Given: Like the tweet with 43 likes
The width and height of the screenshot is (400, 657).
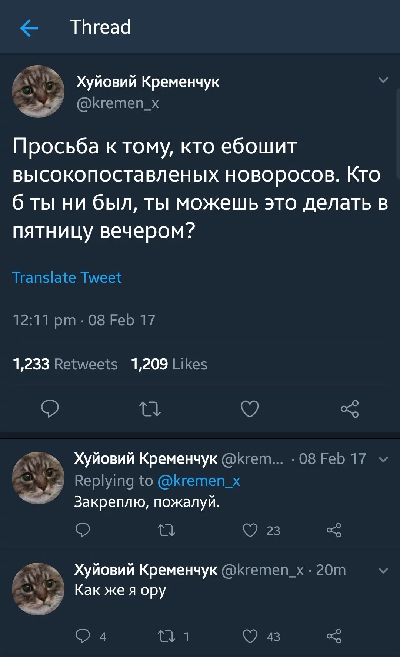Looking at the screenshot, I should [250, 636].
